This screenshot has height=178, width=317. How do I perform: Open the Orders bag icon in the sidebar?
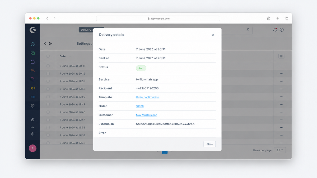tap(32, 62)
